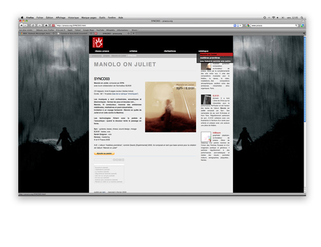Screen dimensions: 321x247
Task: Open the Apple menu
Action: [x=22, y=18]
